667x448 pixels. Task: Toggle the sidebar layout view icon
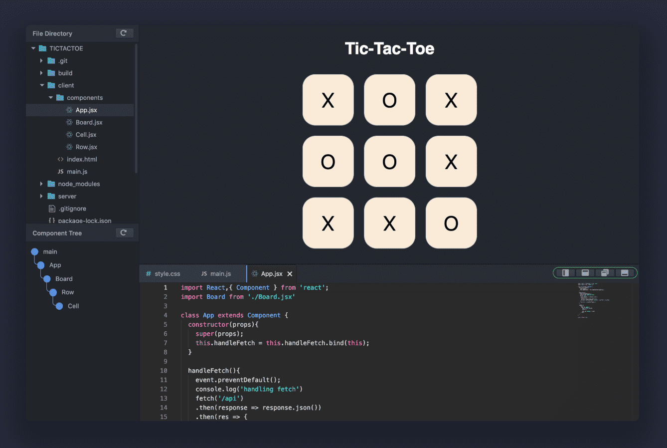(x=565, y=273)
